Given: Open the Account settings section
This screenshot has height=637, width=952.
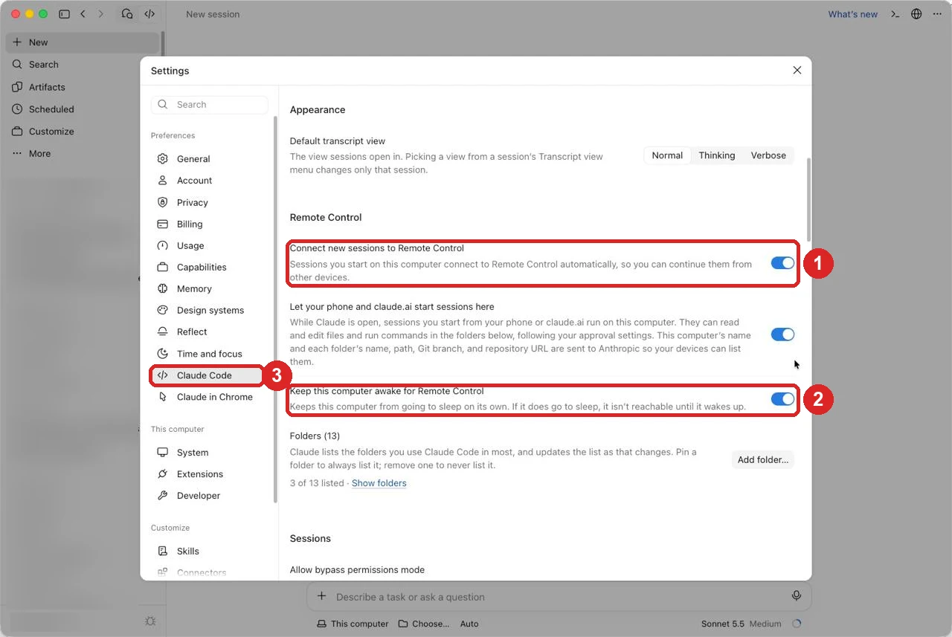Looking at the screenshot, I should (x=208, y=181).
